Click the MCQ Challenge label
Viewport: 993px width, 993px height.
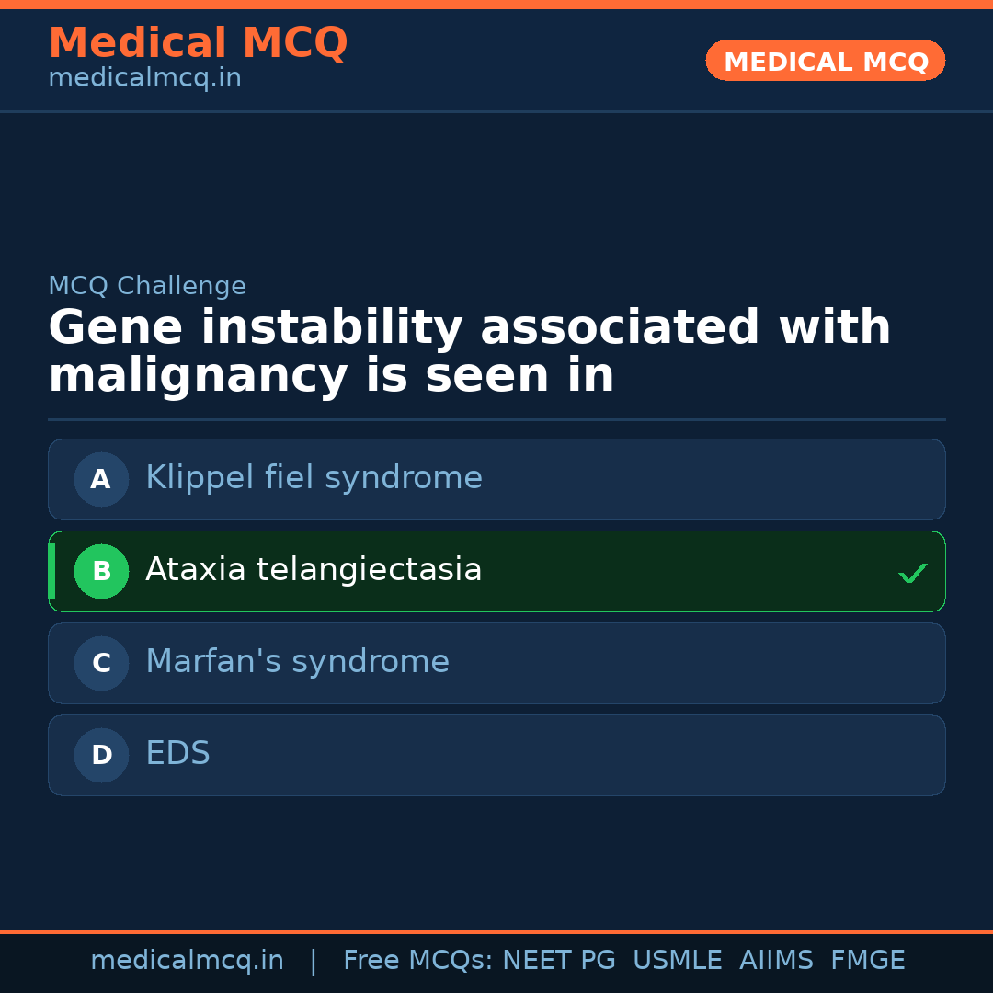pyautogui.click(x=147, y=286)
